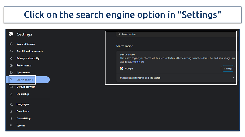Screen dimensions: 245x137
Task: Click the Autofill key icon
Action: tap(11, 51)
